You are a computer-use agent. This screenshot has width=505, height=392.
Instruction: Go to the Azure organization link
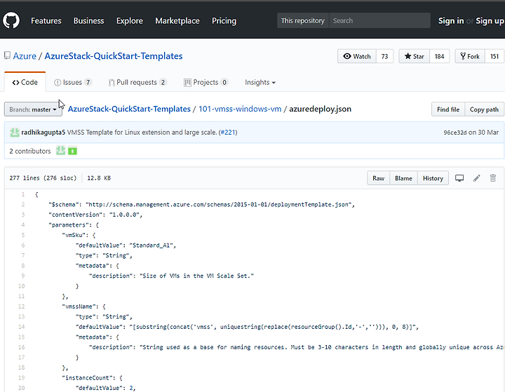pos(25,56)
